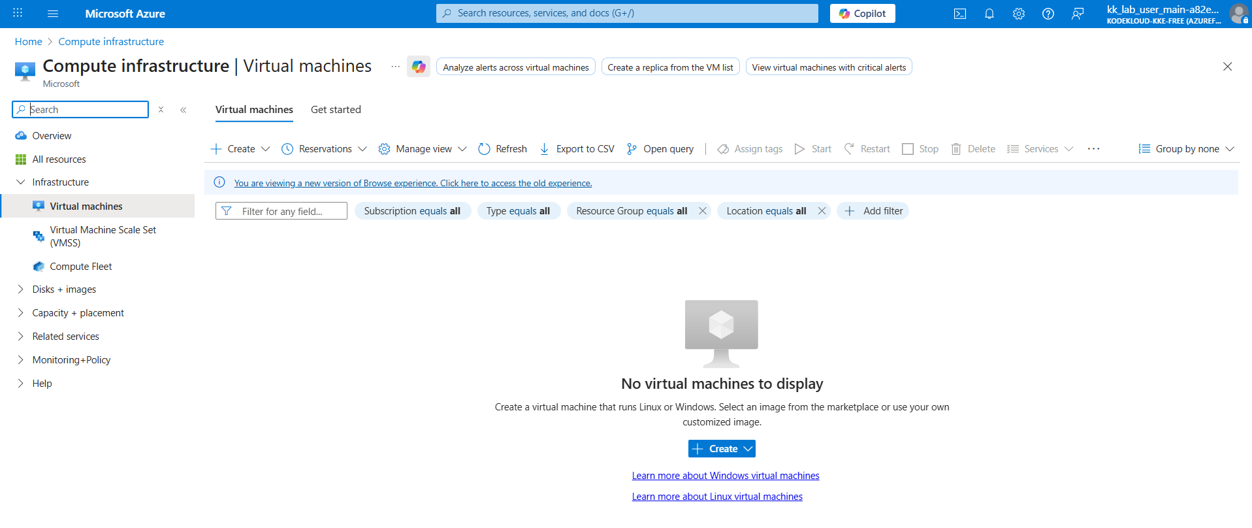This screenshot has height=528, width=1252.
Task: Expand the Monitoring+Policy section
Action: [x=20, y=360]
